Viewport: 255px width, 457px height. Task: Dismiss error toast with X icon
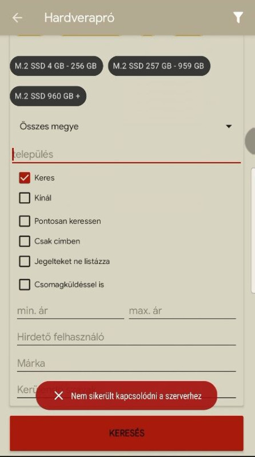[x=59, y=395]
